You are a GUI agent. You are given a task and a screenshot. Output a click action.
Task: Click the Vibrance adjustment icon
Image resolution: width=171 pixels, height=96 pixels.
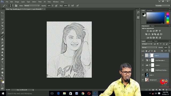[x=160, y=31]
